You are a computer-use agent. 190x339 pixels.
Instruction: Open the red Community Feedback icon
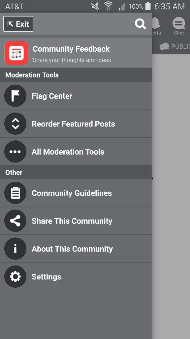coord(16,53)
